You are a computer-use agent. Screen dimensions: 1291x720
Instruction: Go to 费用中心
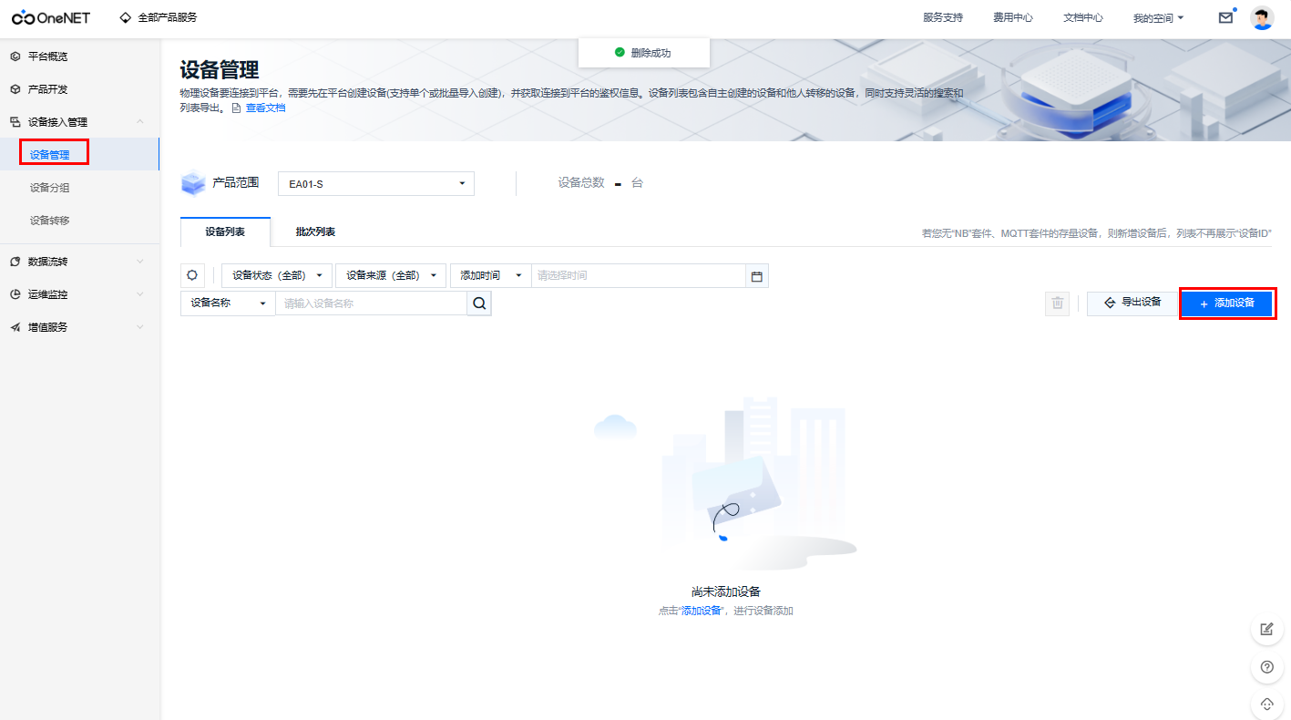pyautogui.click(x=1012, y=17)
